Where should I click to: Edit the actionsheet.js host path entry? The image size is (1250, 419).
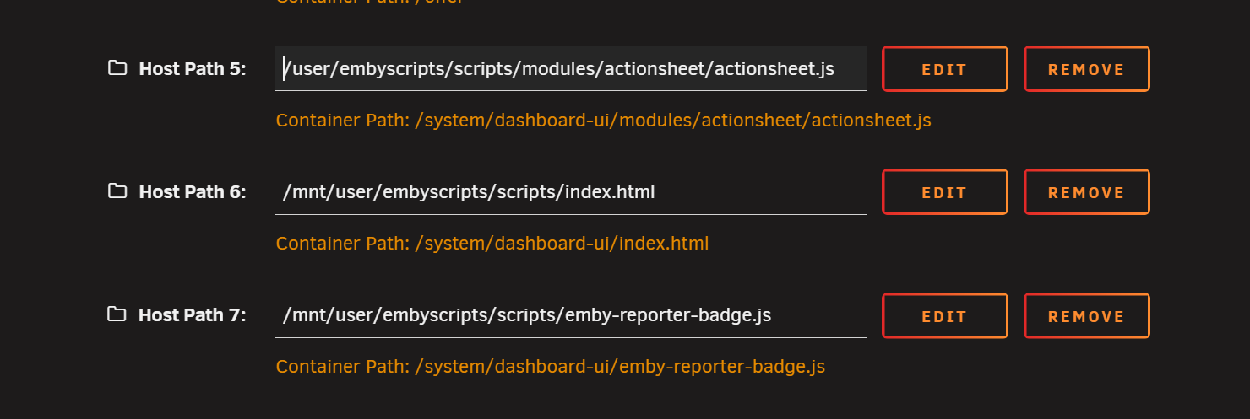pyautogui.click(x=944, y=69)
